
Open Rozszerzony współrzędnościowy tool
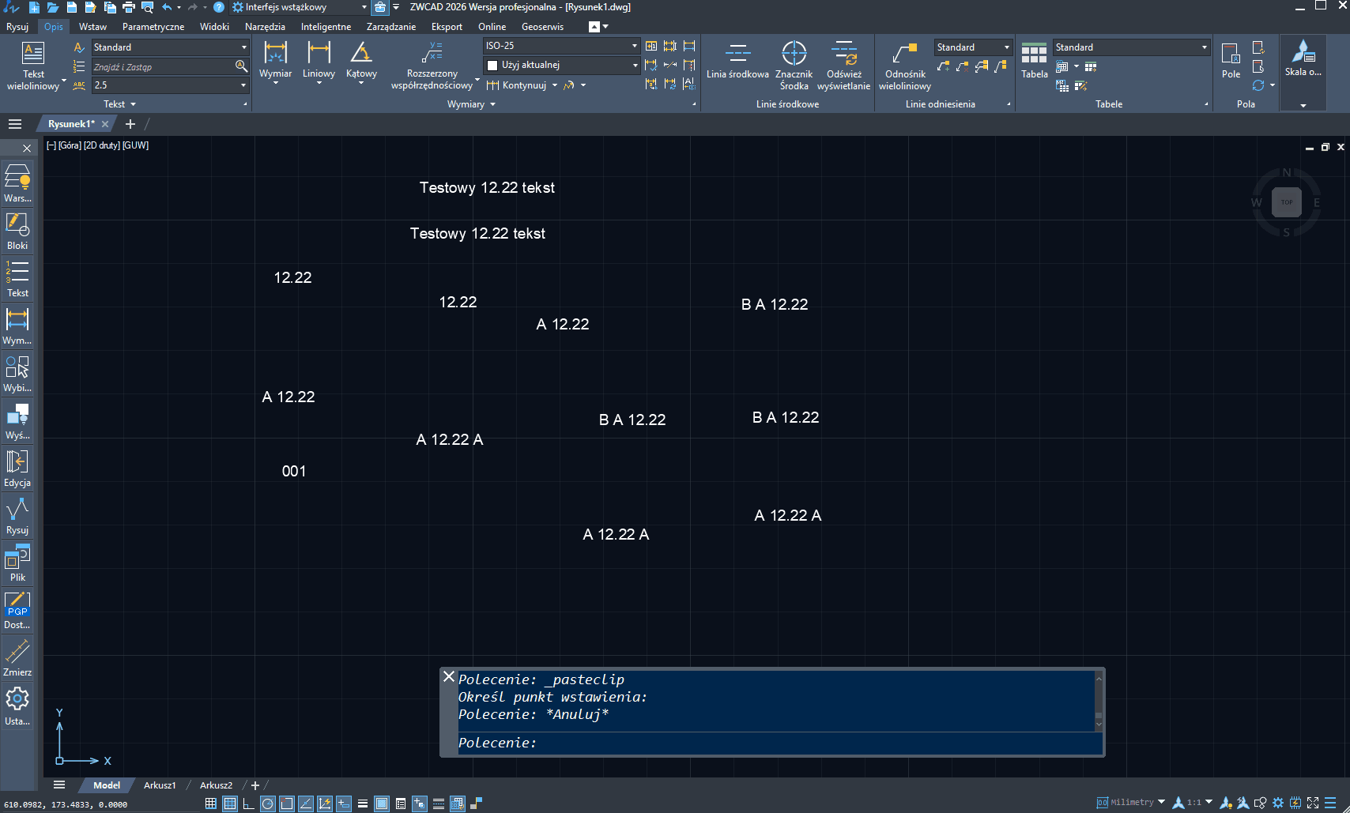click(432, 66)
